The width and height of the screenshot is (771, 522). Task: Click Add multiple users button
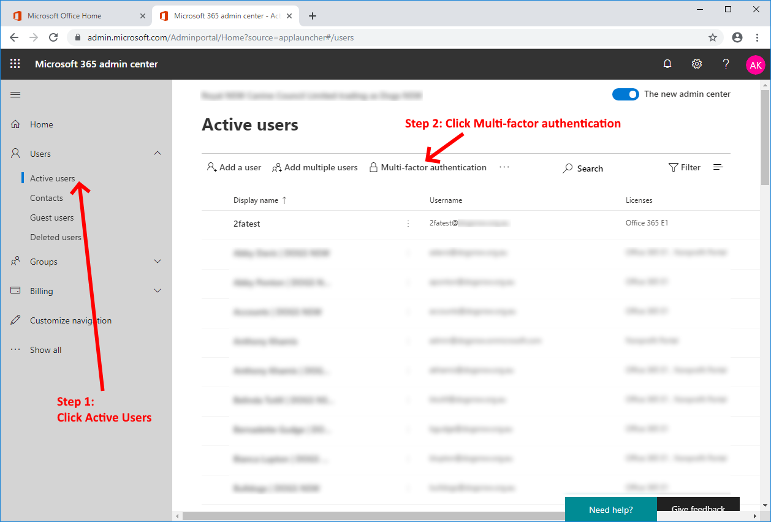[x=314, y=167]
